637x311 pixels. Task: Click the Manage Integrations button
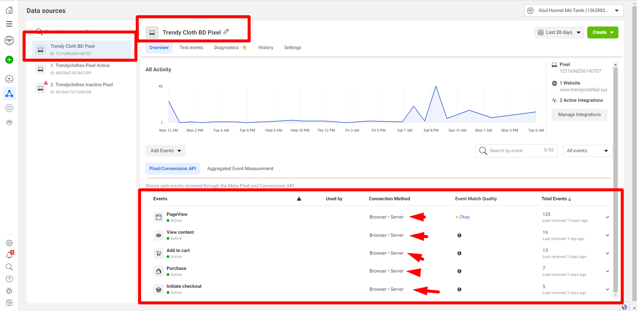579,114
